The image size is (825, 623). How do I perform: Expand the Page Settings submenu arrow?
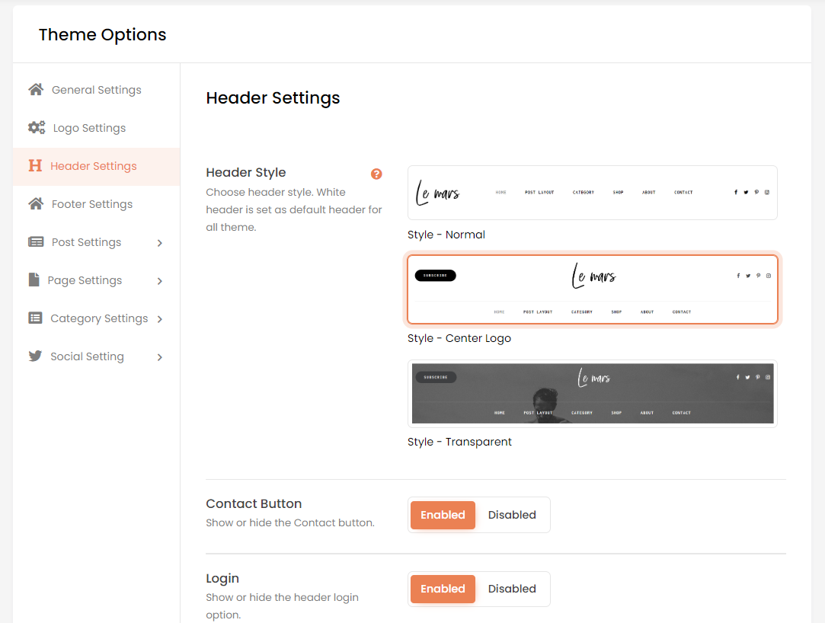coord(160,281)
